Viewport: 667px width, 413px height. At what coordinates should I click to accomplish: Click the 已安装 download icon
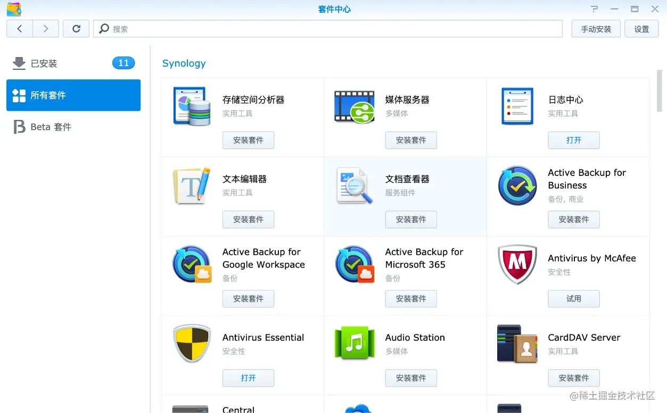click(19, 63)
